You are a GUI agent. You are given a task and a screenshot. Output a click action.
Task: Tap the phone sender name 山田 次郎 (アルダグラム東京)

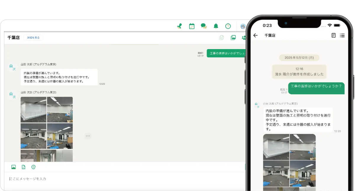pos(280,104)
